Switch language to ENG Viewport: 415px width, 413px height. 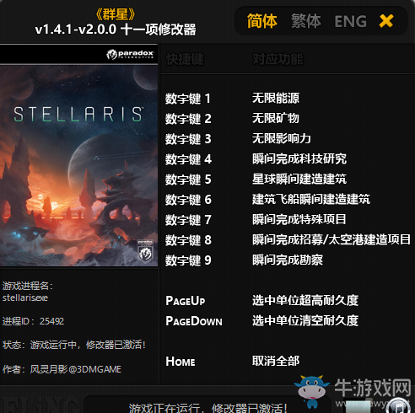(x=350, y=21)
